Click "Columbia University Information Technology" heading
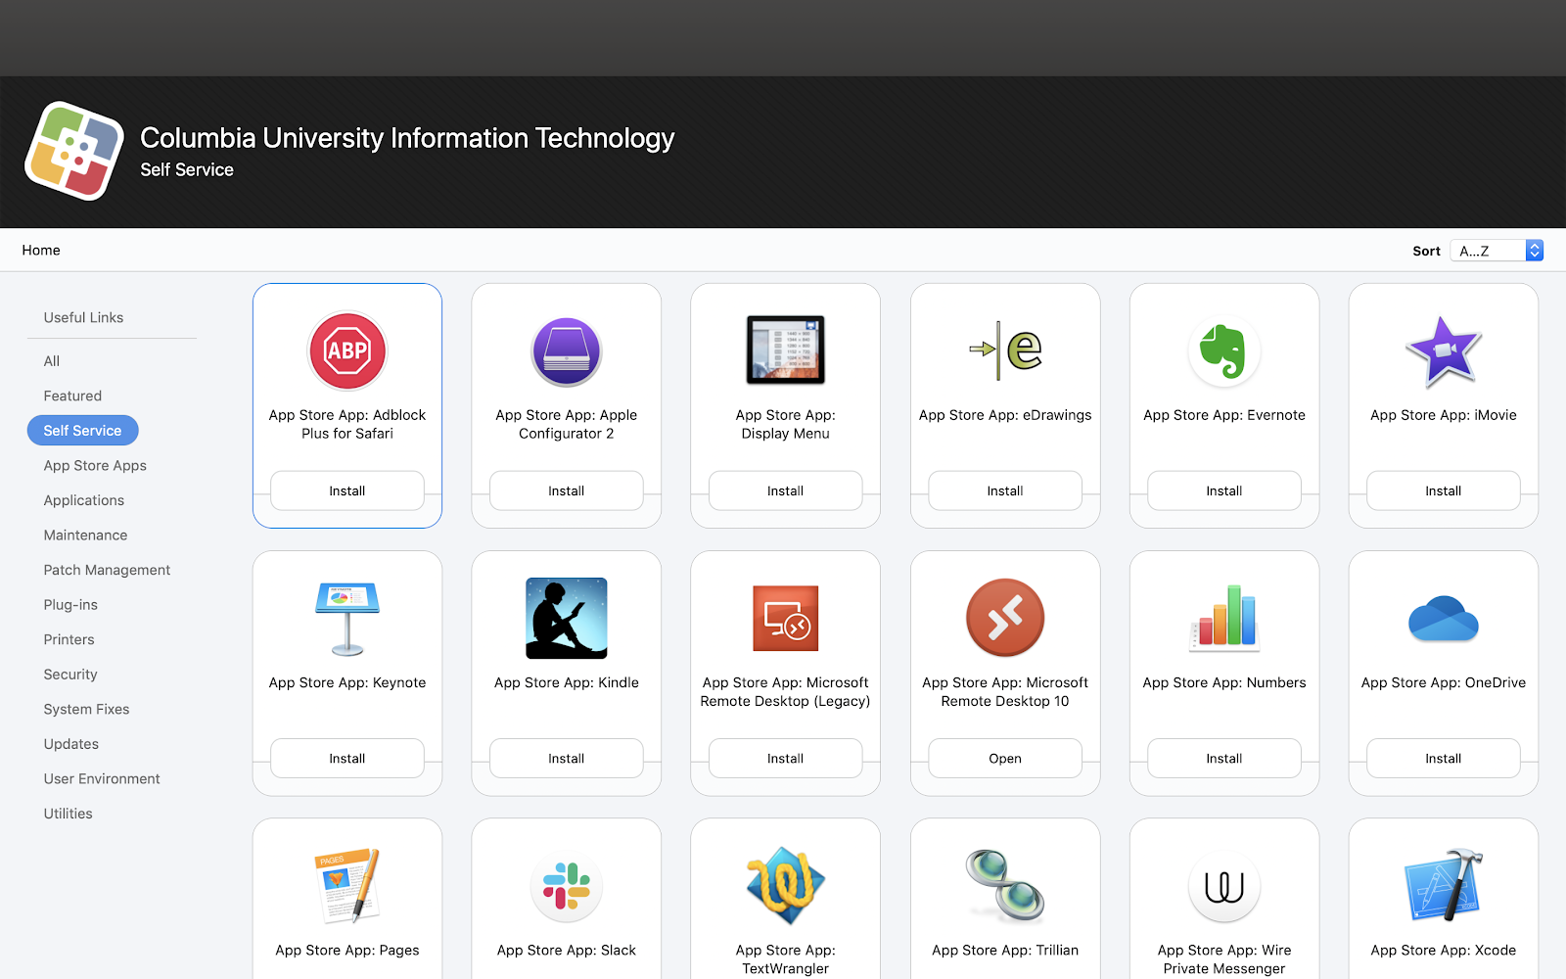Viewport: 1566px width, 979px height. pyautogui.click(x=407, y=138)
